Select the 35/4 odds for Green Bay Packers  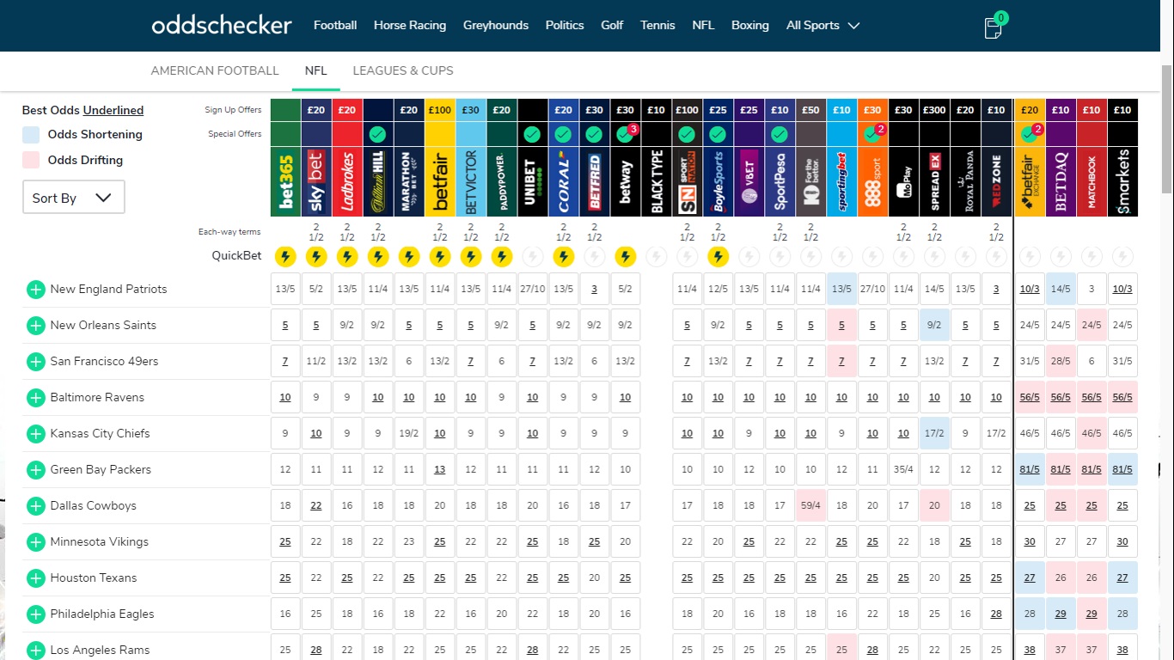point(903,469)
